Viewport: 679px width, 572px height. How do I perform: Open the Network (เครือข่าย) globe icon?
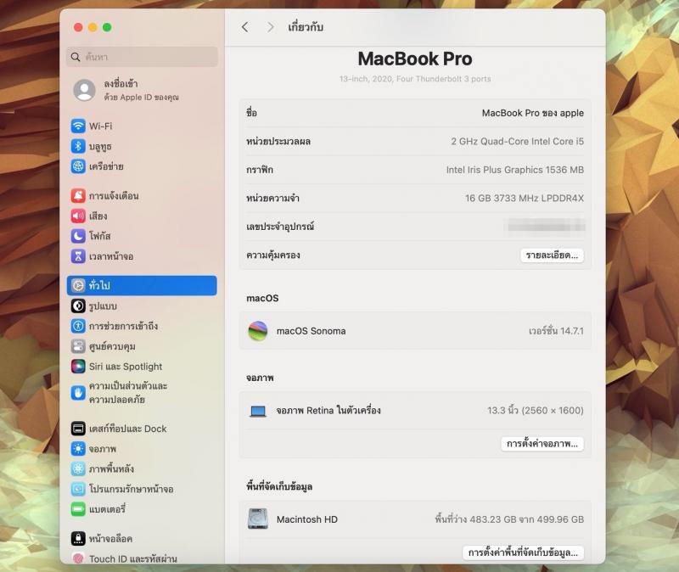[x=78, y=166]
